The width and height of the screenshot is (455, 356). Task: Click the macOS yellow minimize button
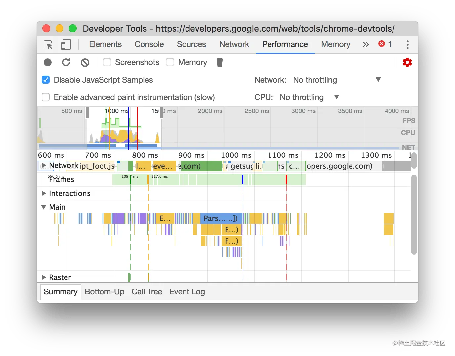pyautogui.click(x=60, y=28)
